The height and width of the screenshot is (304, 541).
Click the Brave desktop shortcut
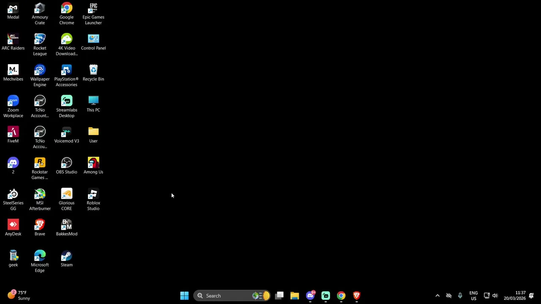(x=40, y=228)
